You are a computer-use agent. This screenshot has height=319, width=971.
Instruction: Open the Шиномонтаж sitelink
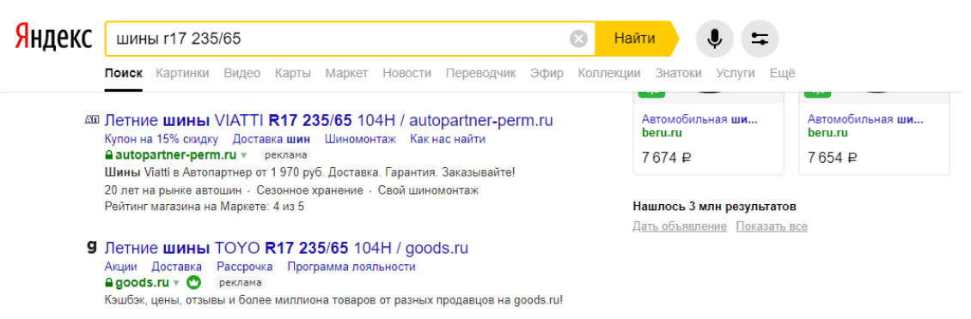[x=360, y=138]
